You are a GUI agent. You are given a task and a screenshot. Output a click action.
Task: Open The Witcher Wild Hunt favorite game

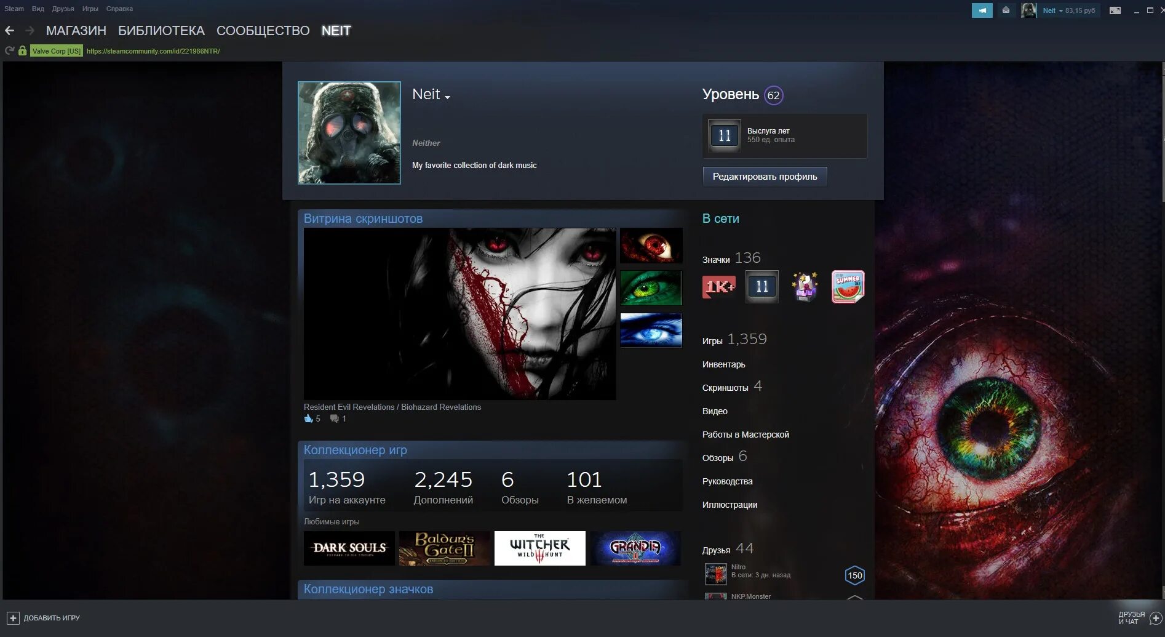click(540, 548)
